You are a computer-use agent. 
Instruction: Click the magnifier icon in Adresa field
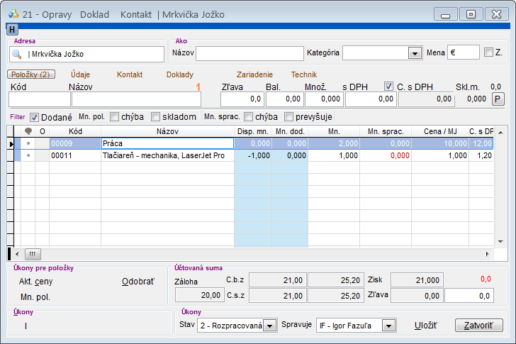pyautogui.click(x=16, y=54)
